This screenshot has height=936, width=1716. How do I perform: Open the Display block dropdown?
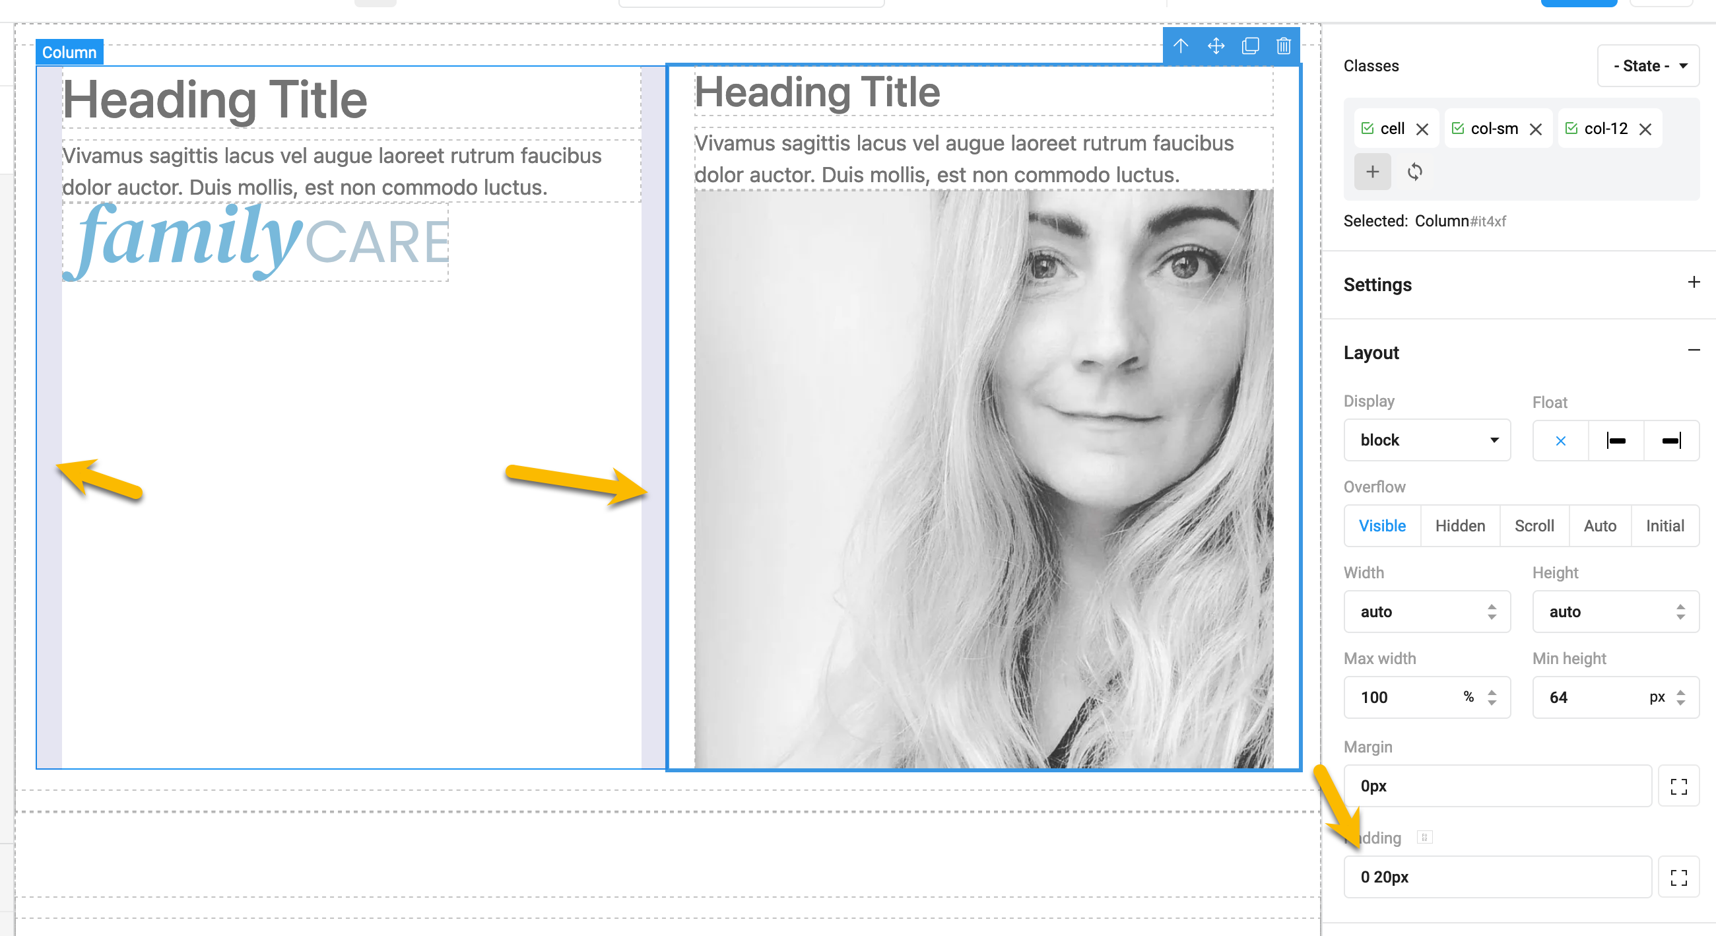pyautogui.click(x=1427, y=440)
